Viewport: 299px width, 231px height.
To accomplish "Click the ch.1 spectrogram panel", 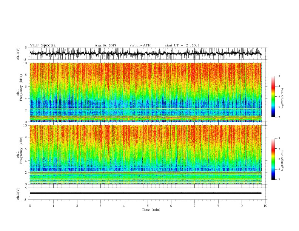I will 146,92.
